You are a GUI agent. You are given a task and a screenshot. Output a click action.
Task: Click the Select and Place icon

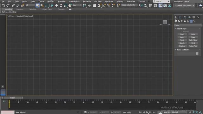click(70, 5)
